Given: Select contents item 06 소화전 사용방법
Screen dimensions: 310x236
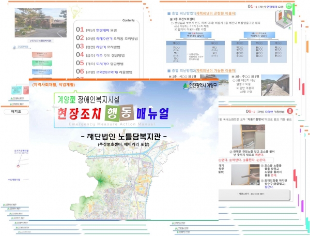Looking at the screenshot, I should [x=104, y=72].
